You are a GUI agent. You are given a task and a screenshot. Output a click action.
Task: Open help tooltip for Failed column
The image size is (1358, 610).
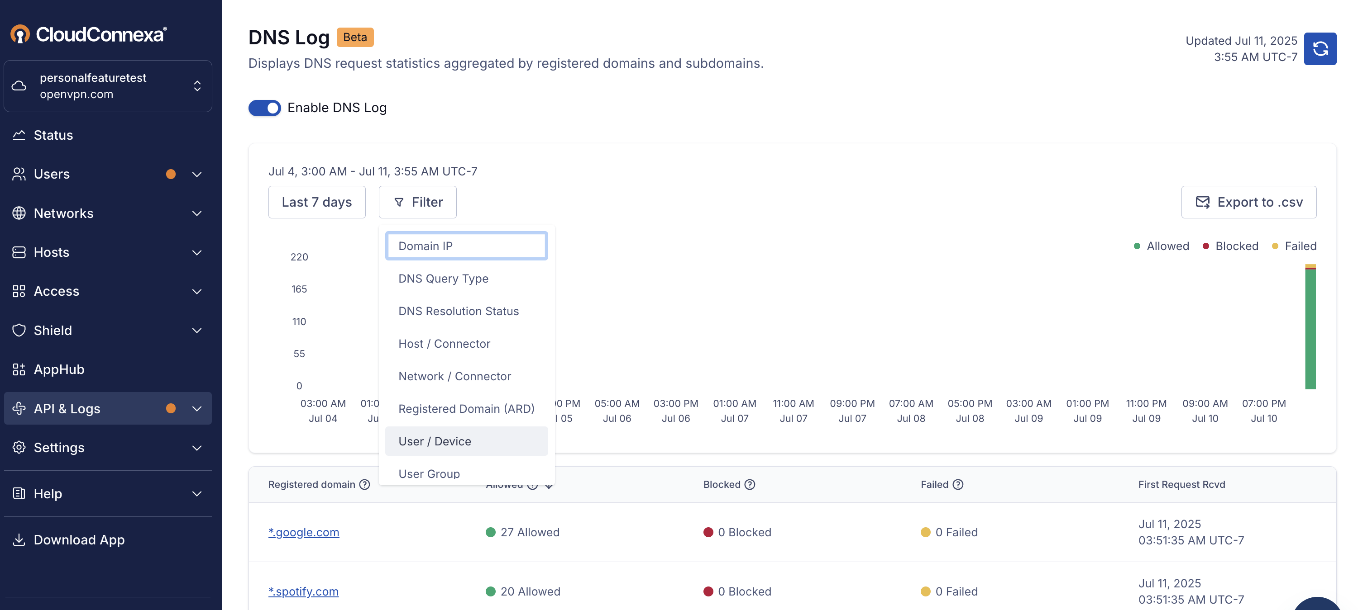(957, 484)
